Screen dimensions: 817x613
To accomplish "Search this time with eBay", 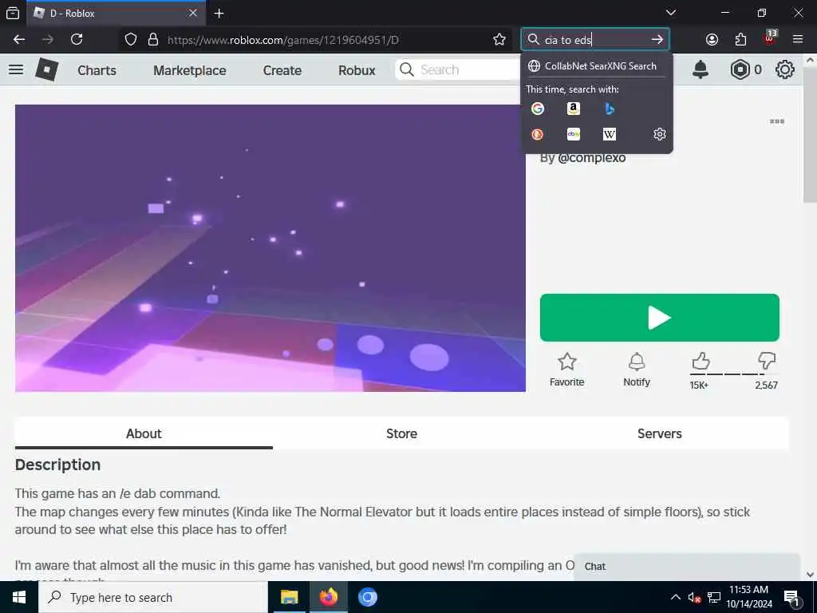I will pos(573,134).
